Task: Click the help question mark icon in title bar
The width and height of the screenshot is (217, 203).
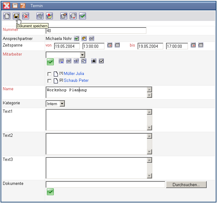Action: coord(23,5)
